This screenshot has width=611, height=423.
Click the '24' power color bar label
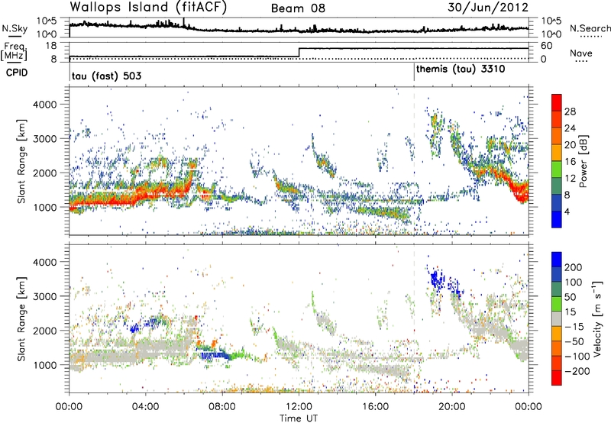click(x=570, y=128)
